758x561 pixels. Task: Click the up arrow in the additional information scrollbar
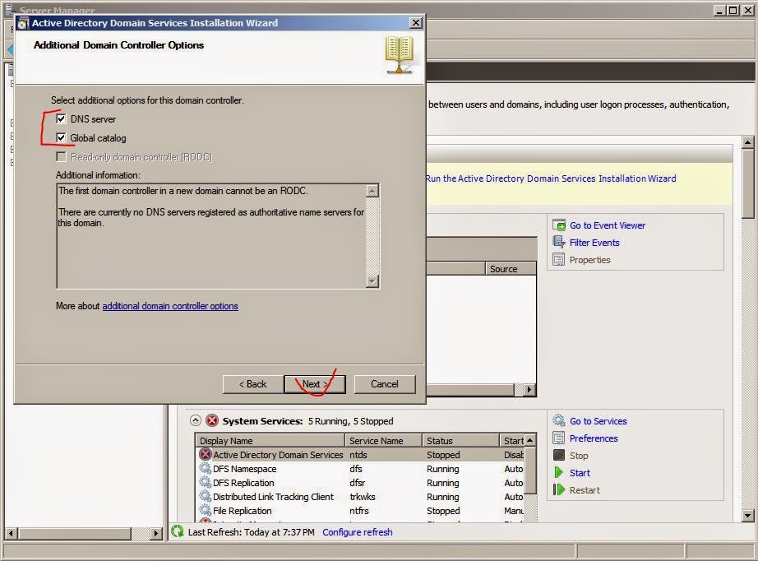click(x=372, y=191)
